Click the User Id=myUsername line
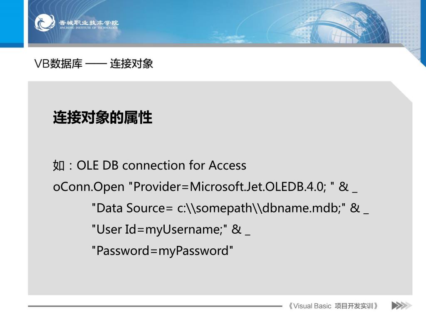The height and width of the screenshot is (320, 426). click(171, 230)
